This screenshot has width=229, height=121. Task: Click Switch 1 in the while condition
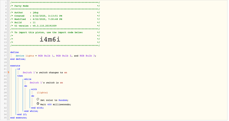tap(36, 83)
